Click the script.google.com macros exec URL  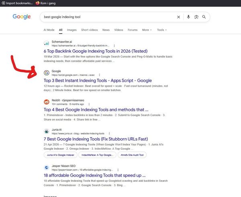click(73, 75)
